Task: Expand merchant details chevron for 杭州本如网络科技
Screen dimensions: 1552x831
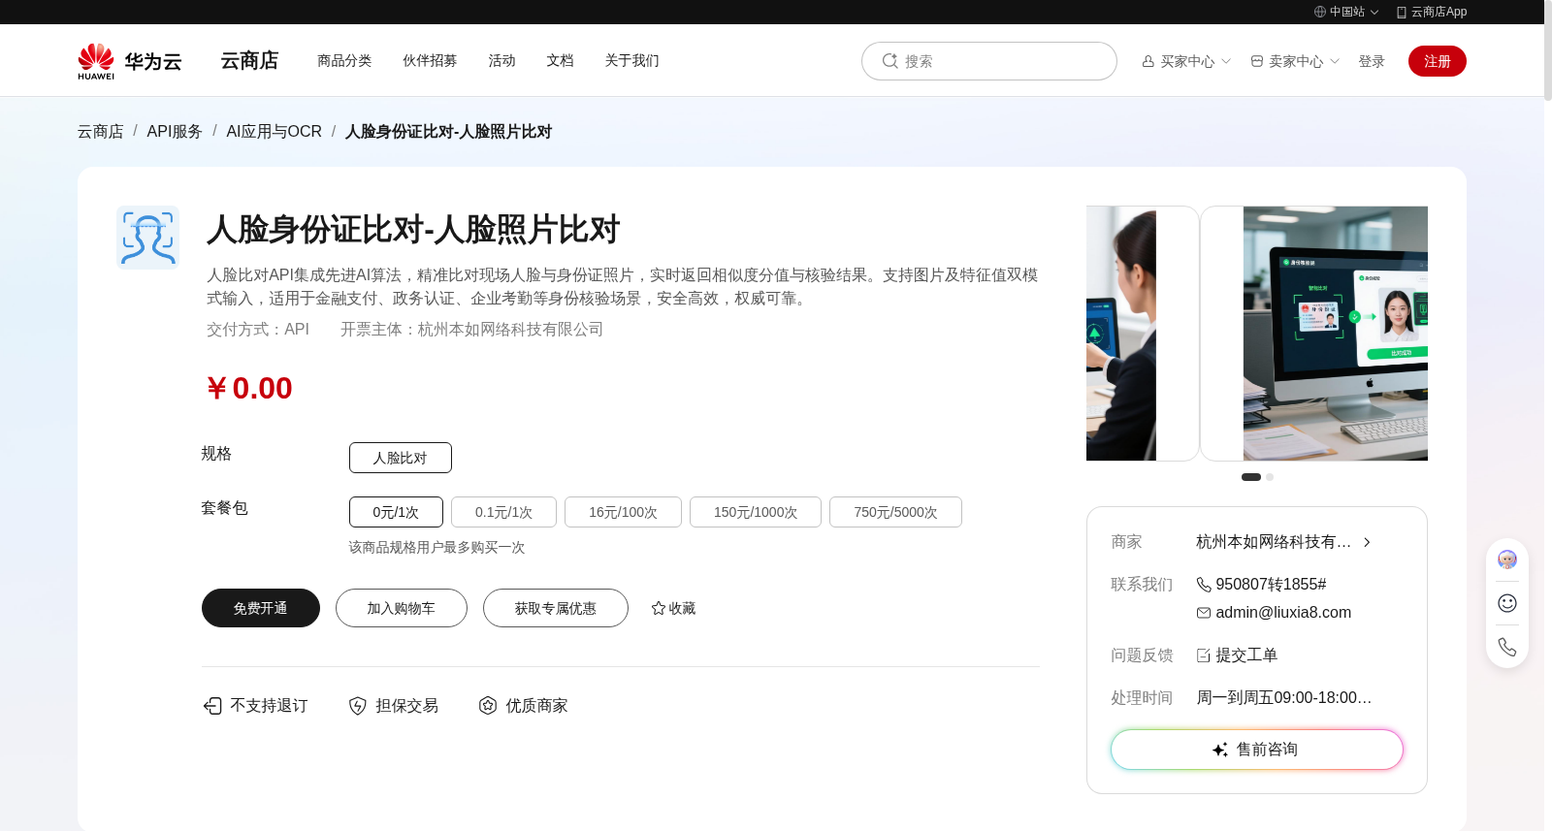Action: click(1367, 542)
